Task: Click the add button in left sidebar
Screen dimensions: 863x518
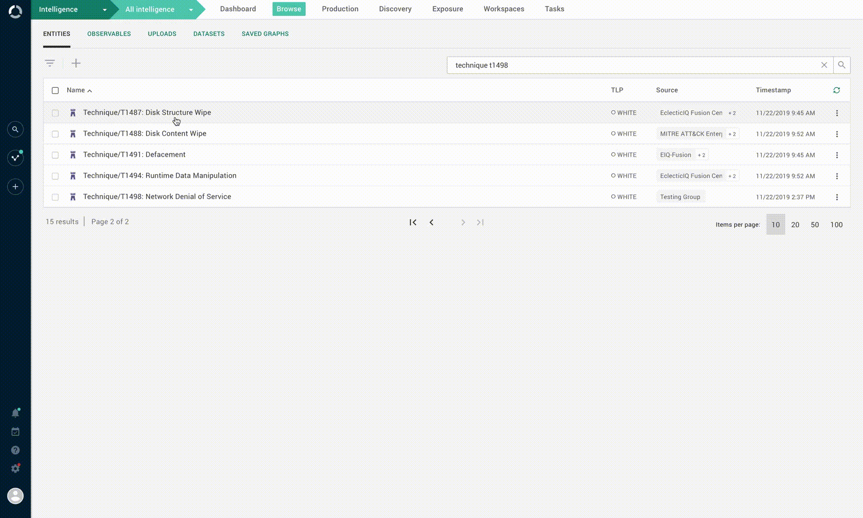Action: (15, 187)
